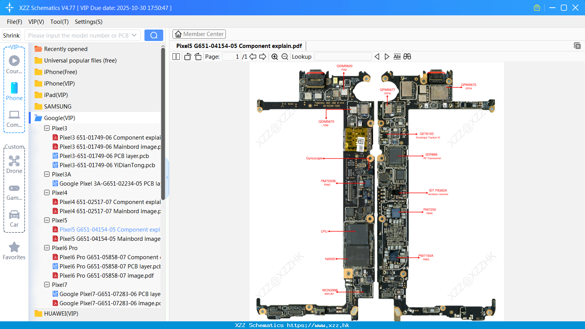585x329 pixels.
Task: Open the Courses VIP sidebar icon
Action: pyautogui.click(x=14, y=64)
